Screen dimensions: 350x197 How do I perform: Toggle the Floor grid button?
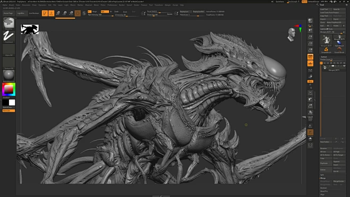(x=310, y=64)
